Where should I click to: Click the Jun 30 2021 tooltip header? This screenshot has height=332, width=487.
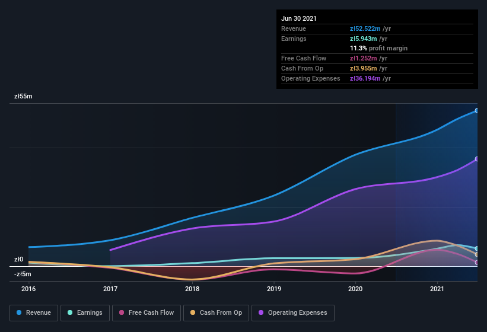[x=298, y=18]
